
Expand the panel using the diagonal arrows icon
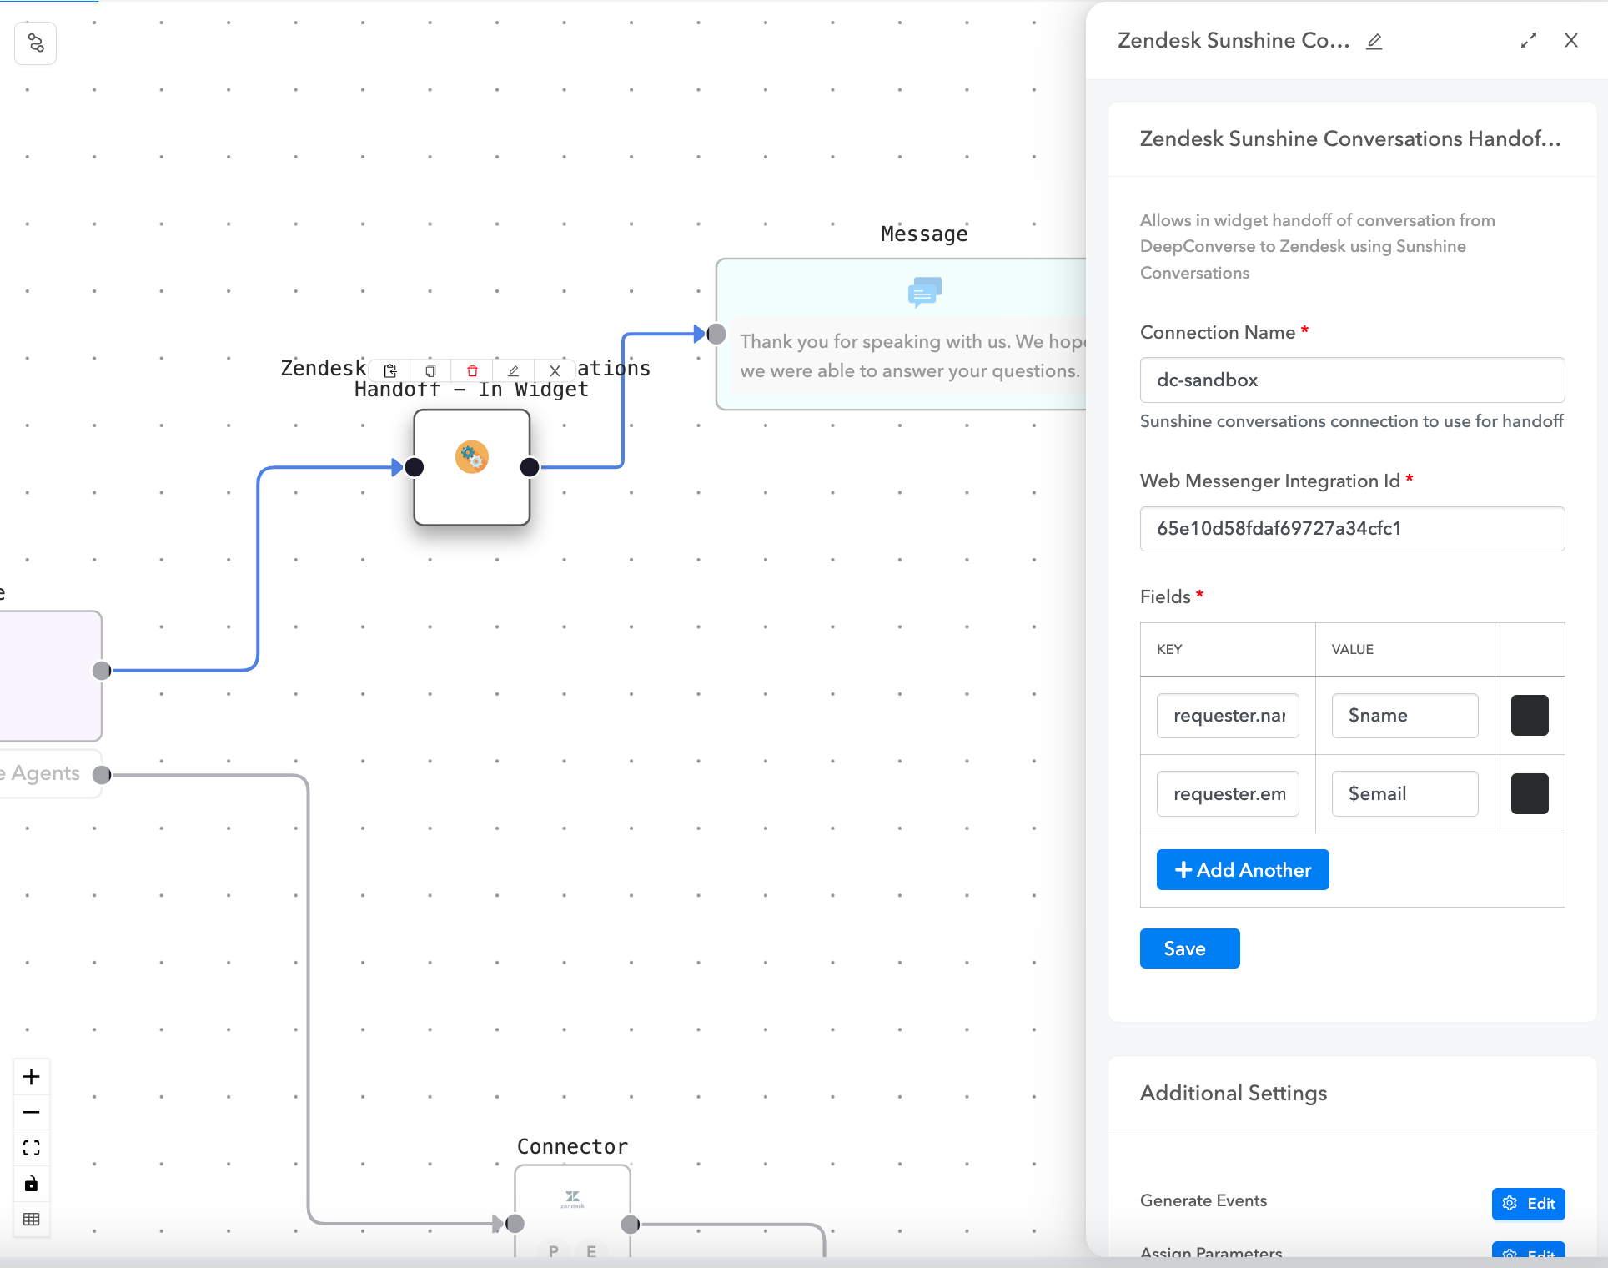click(1528, 39)
